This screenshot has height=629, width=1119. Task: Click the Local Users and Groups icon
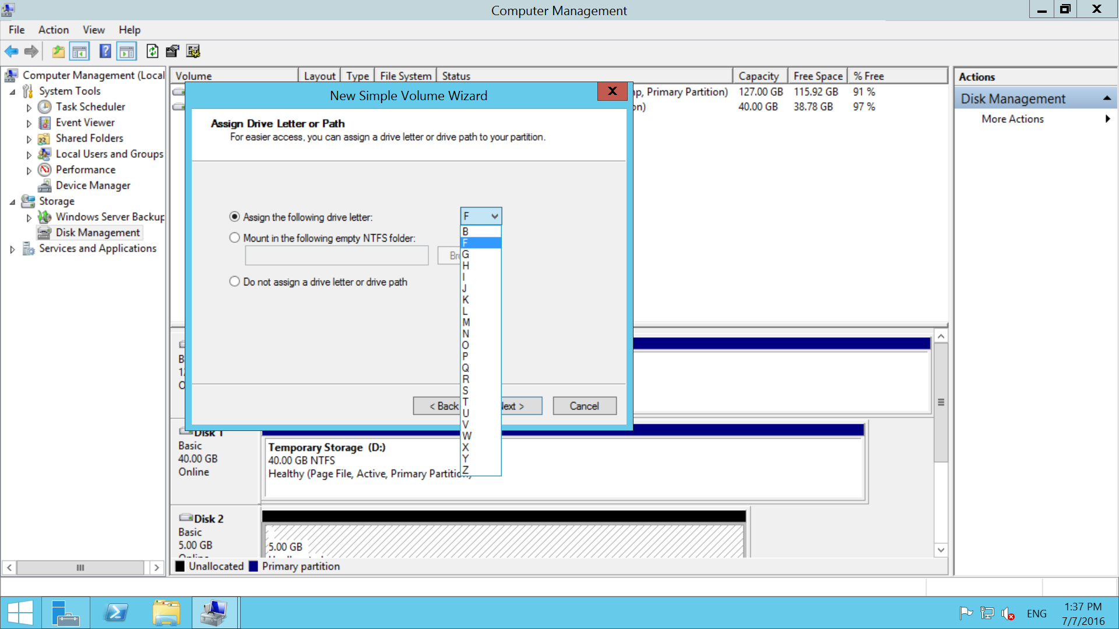pos(44,154)
